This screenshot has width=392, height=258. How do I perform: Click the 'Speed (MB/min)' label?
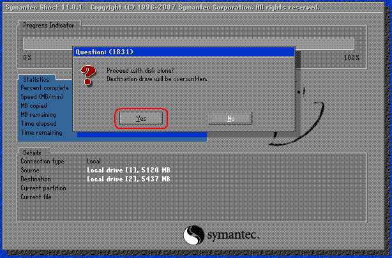click(x=42, y=97)
